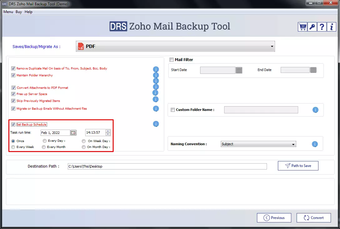Open info icon for Free up Server Space
The height and width of the screenshot is (229, 340).
pos(155,93)
